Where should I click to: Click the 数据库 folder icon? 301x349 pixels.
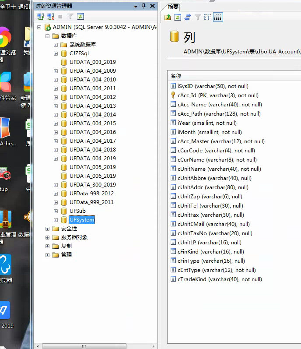click(55, 36)
